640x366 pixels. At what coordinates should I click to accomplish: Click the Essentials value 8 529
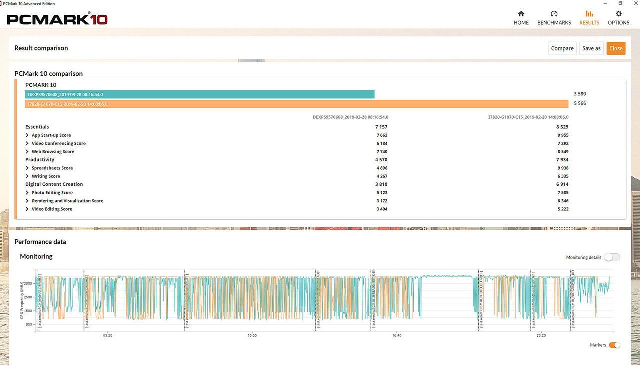point(562,127)
